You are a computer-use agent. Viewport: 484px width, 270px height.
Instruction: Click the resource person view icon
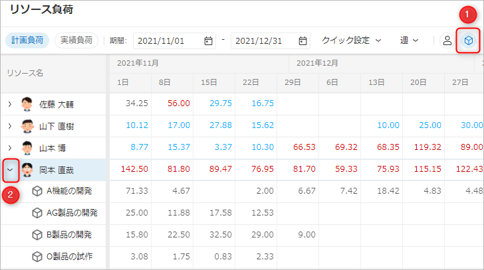click(447, 40)
